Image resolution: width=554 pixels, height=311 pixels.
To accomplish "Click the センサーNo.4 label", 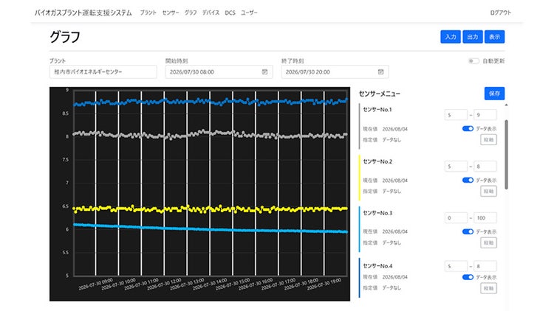I will tap(377, 266).
